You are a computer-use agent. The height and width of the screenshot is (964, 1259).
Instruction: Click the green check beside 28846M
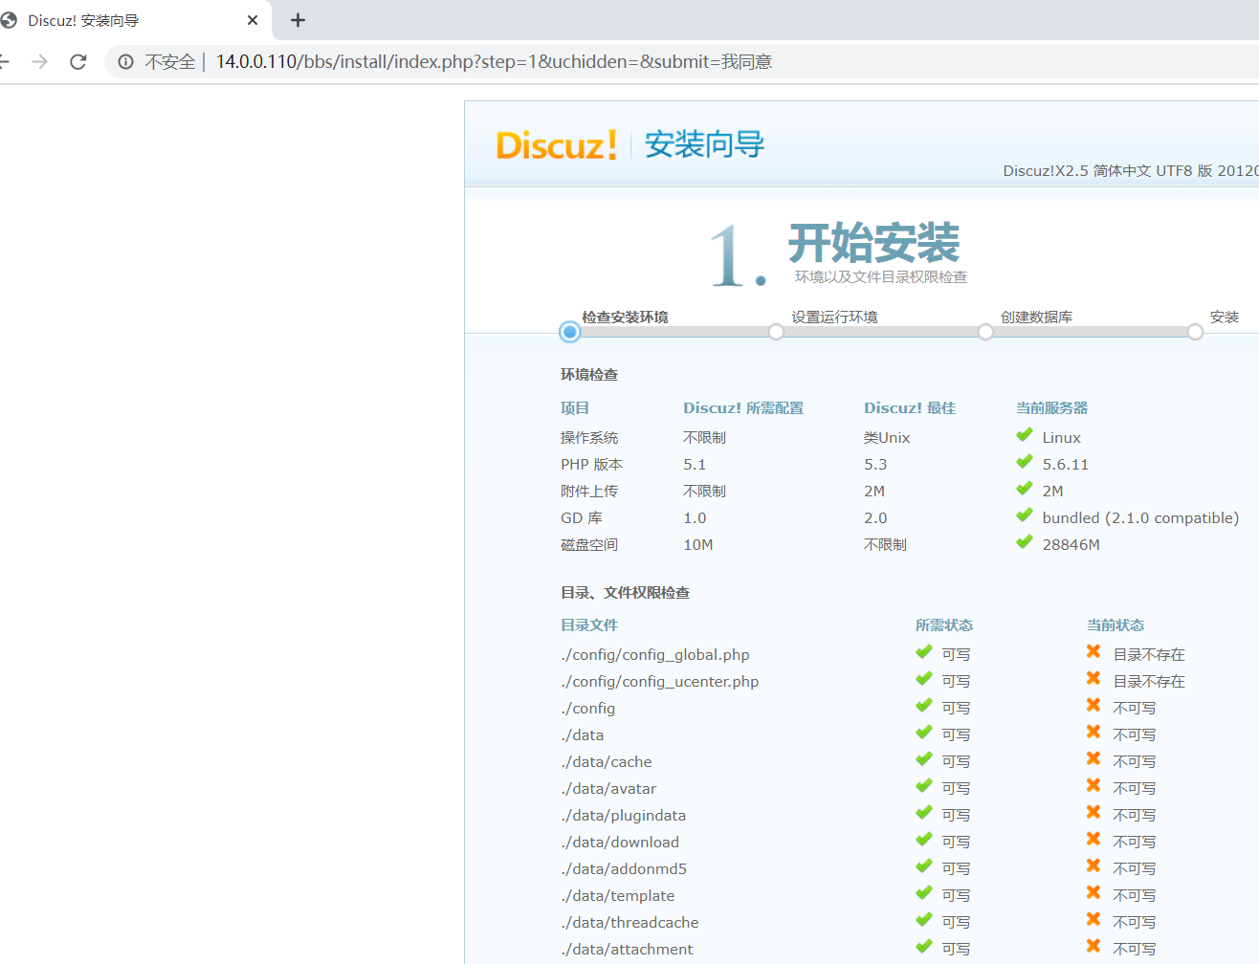click(1025, 542)
